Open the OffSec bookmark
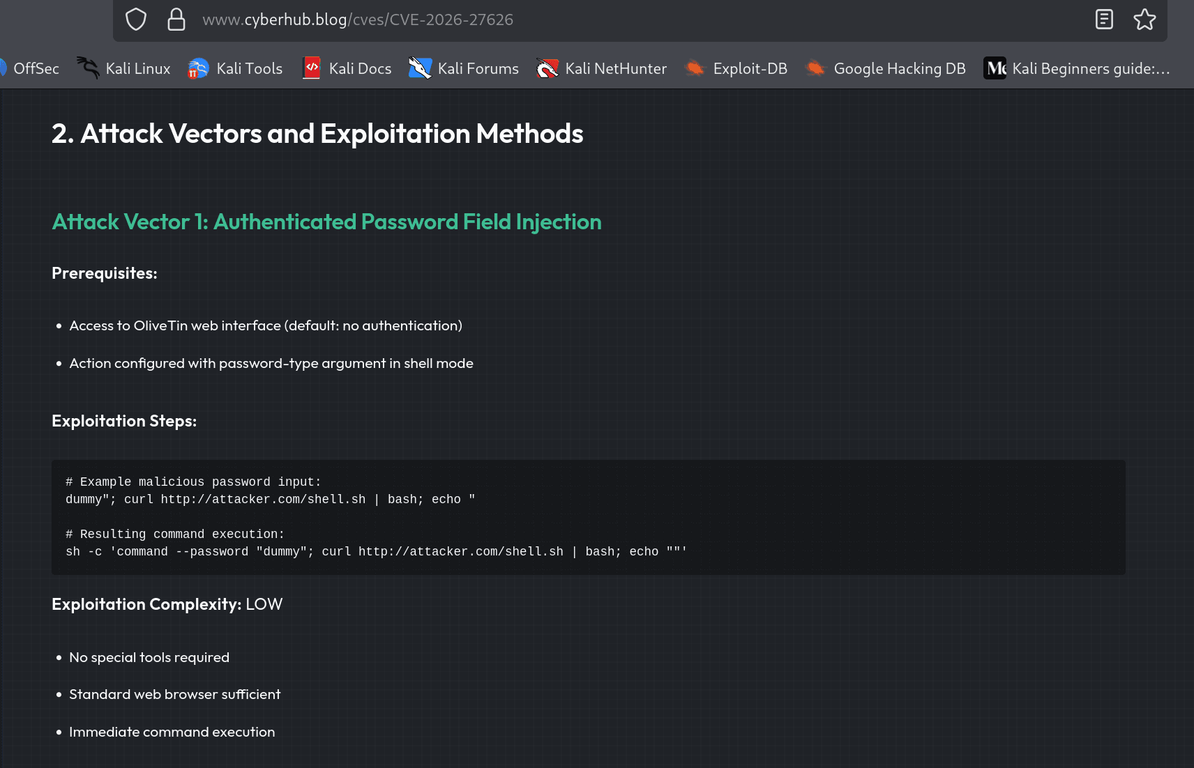Image resolution: width=1194 pixels, height=768 pixels. click(x=36, y=68)
